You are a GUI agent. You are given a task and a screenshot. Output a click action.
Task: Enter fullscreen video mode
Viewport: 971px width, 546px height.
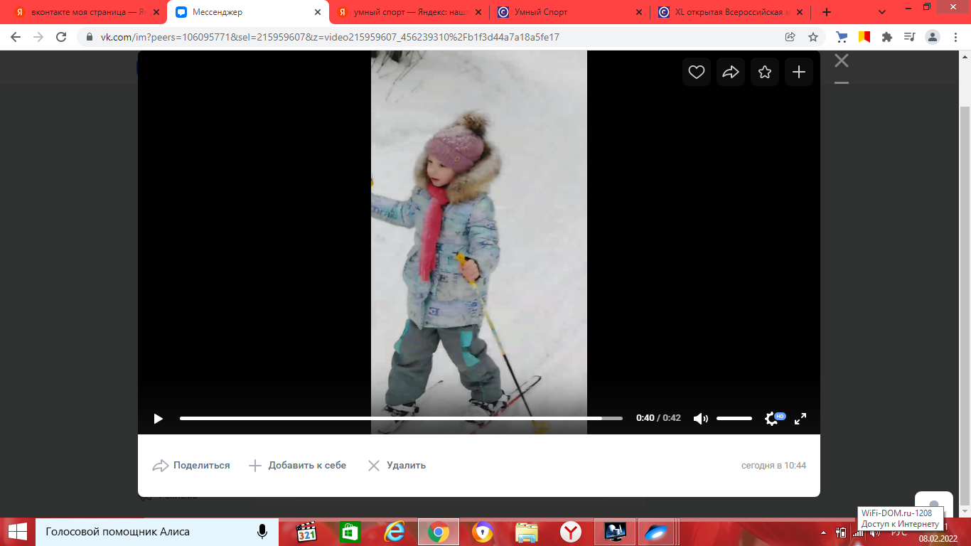click(800, 419)
